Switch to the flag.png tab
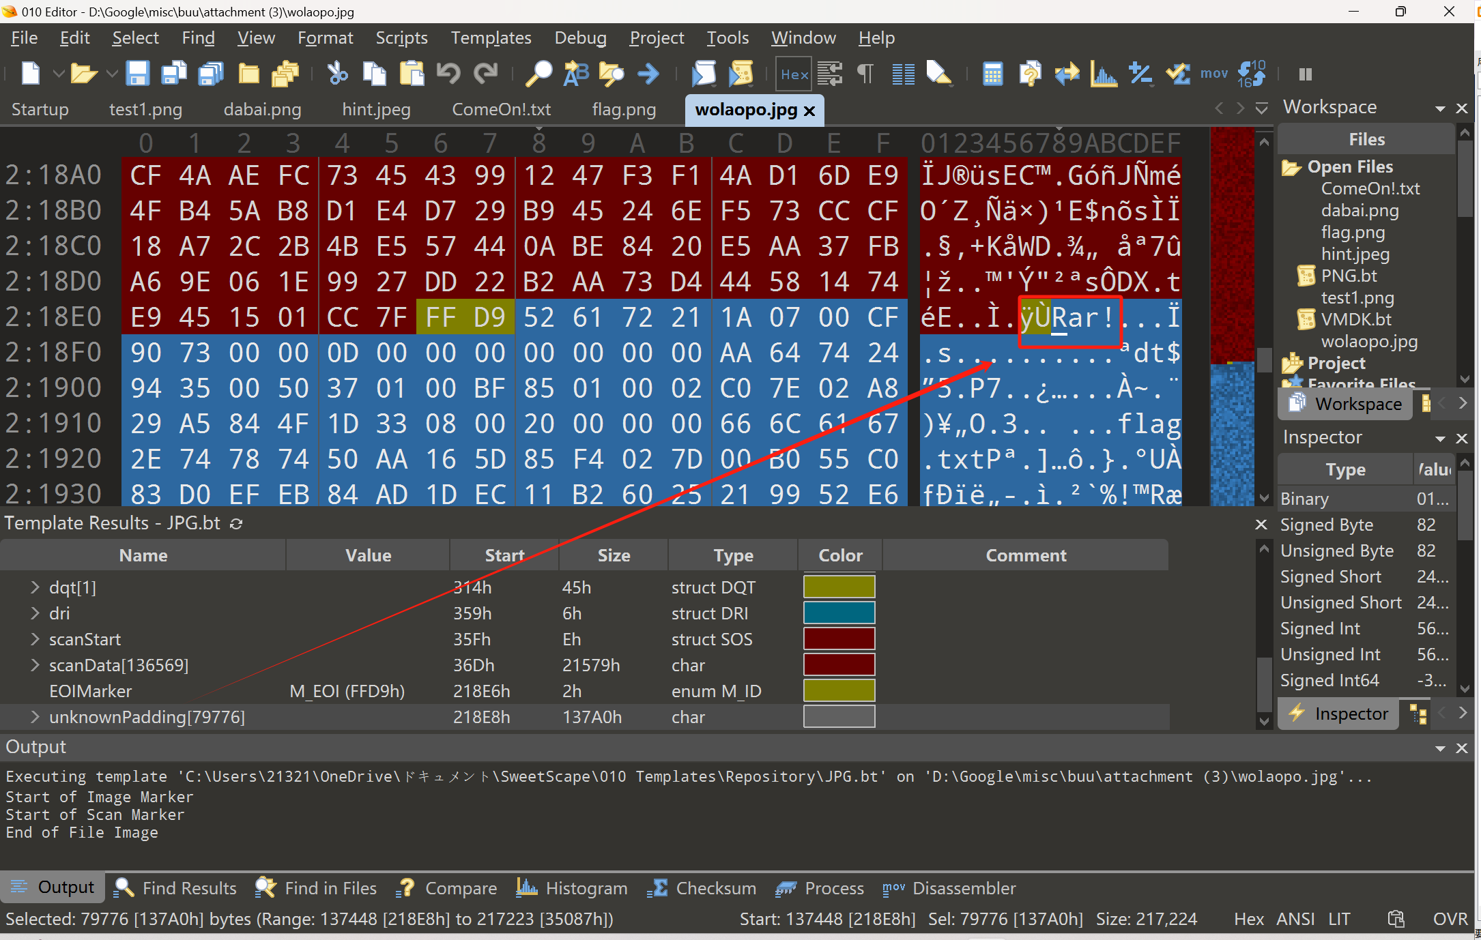 pyautogui.click(x=623, y=109)
